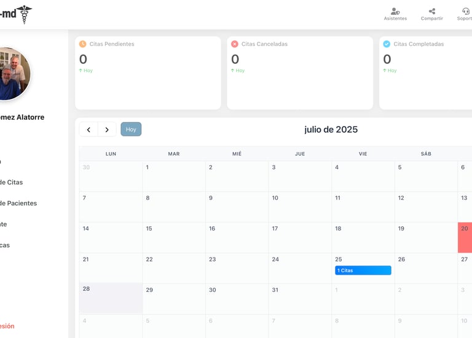Screen dimensions: 472x338
Task: Select calendar day 12
Action: [426, 206]
